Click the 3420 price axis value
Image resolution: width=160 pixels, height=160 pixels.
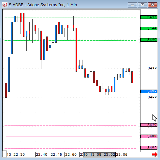click(152, 97)
